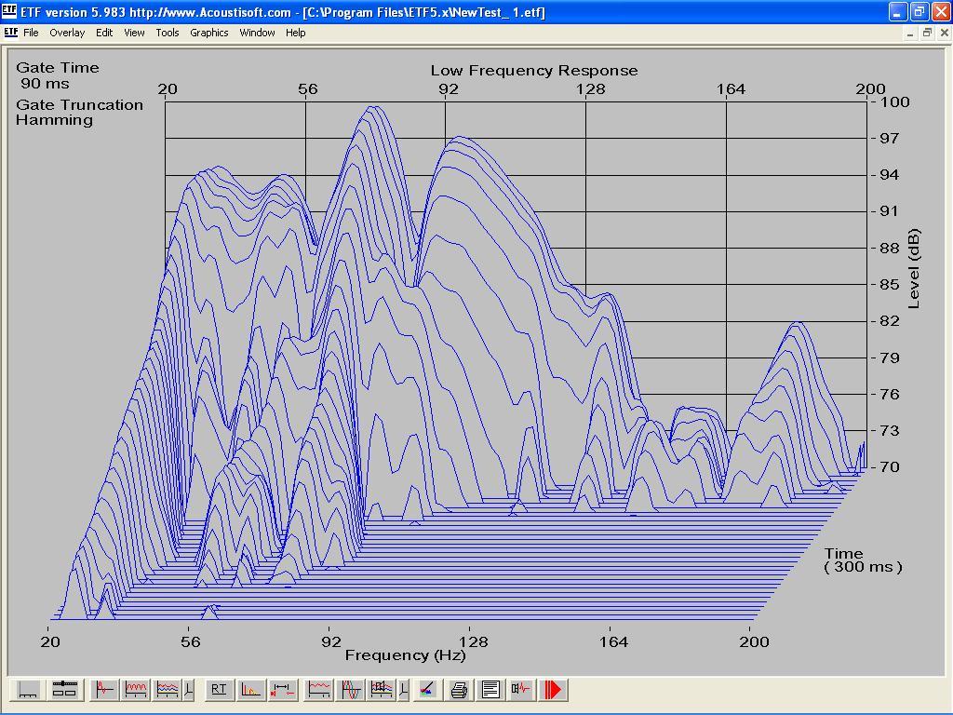Click the slider controls toolbar icon
Image resolution: width=953 pixels, height=715 pixels.
pos(63,690)
